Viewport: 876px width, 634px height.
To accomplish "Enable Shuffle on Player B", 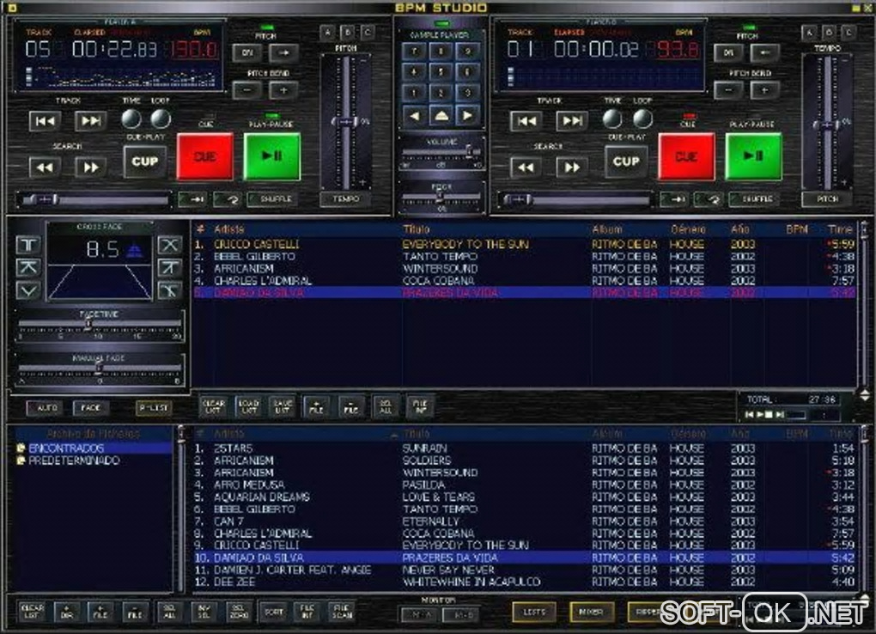I will tap(754, 199).
